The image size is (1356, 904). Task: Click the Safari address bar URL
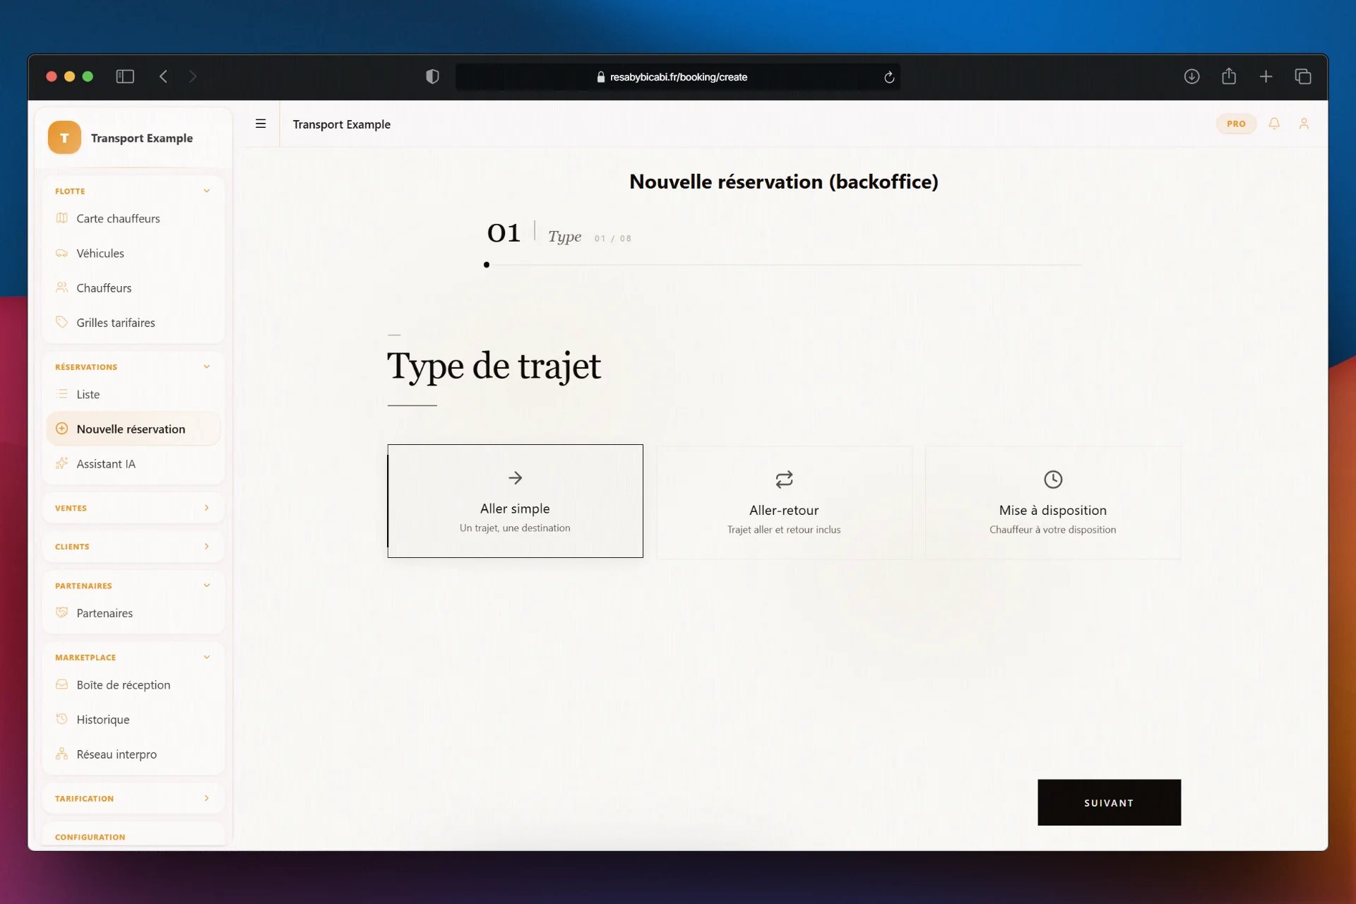pos(678,77)
